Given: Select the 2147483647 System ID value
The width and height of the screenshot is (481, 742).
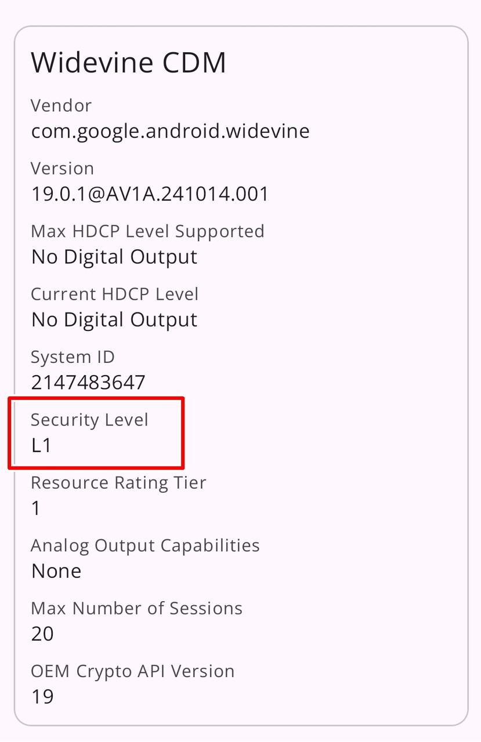Looking at the screenshot, I should tap(88, 383).
